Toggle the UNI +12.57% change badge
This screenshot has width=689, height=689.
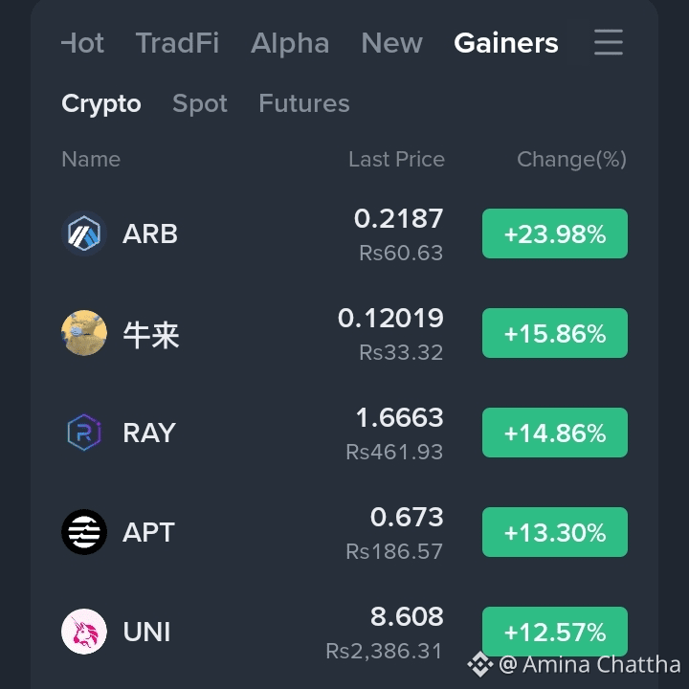tap(554, 632)
